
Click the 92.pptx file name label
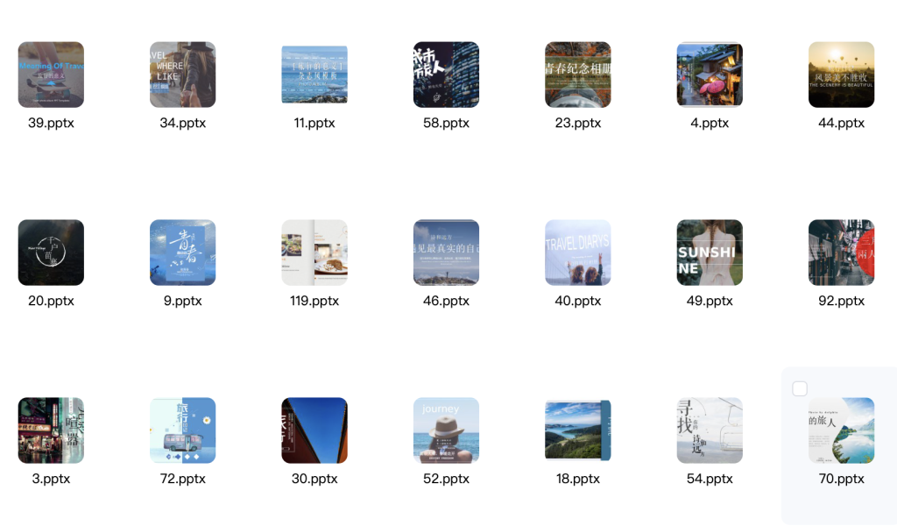(841, 301)
